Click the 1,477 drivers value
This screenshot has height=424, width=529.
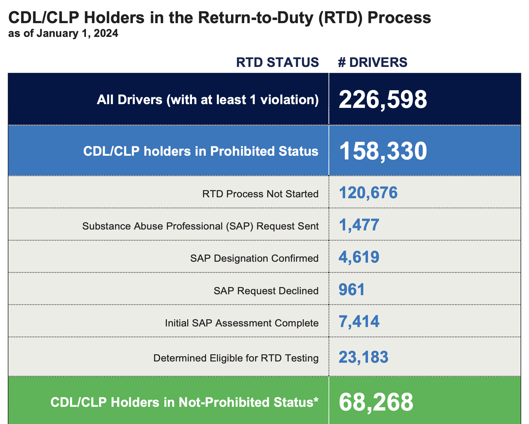click(359, 225)
